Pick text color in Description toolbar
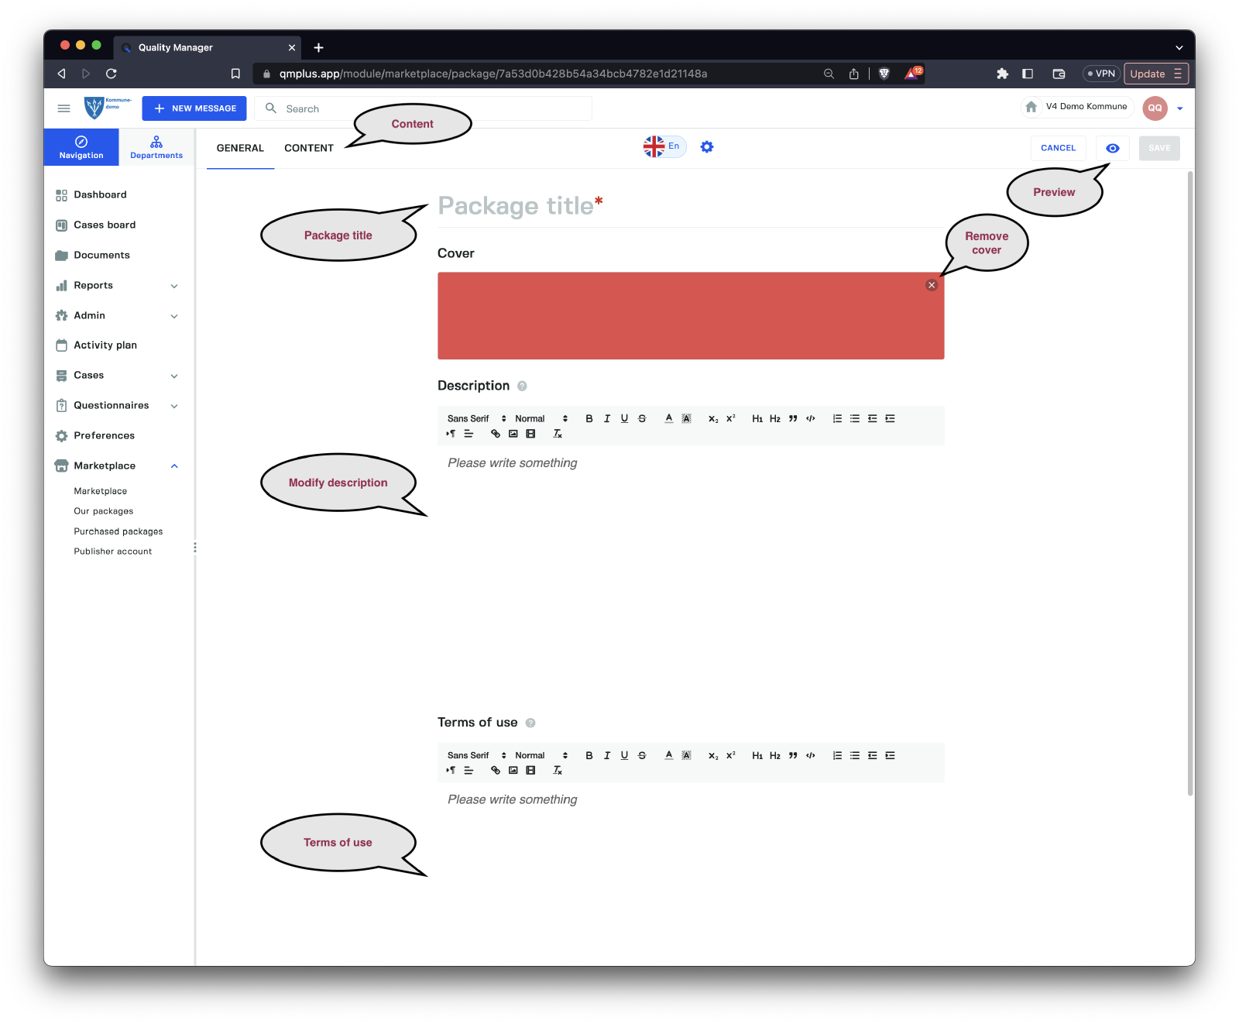The height and width of the screenshot is (1024, 1239). 669,418
